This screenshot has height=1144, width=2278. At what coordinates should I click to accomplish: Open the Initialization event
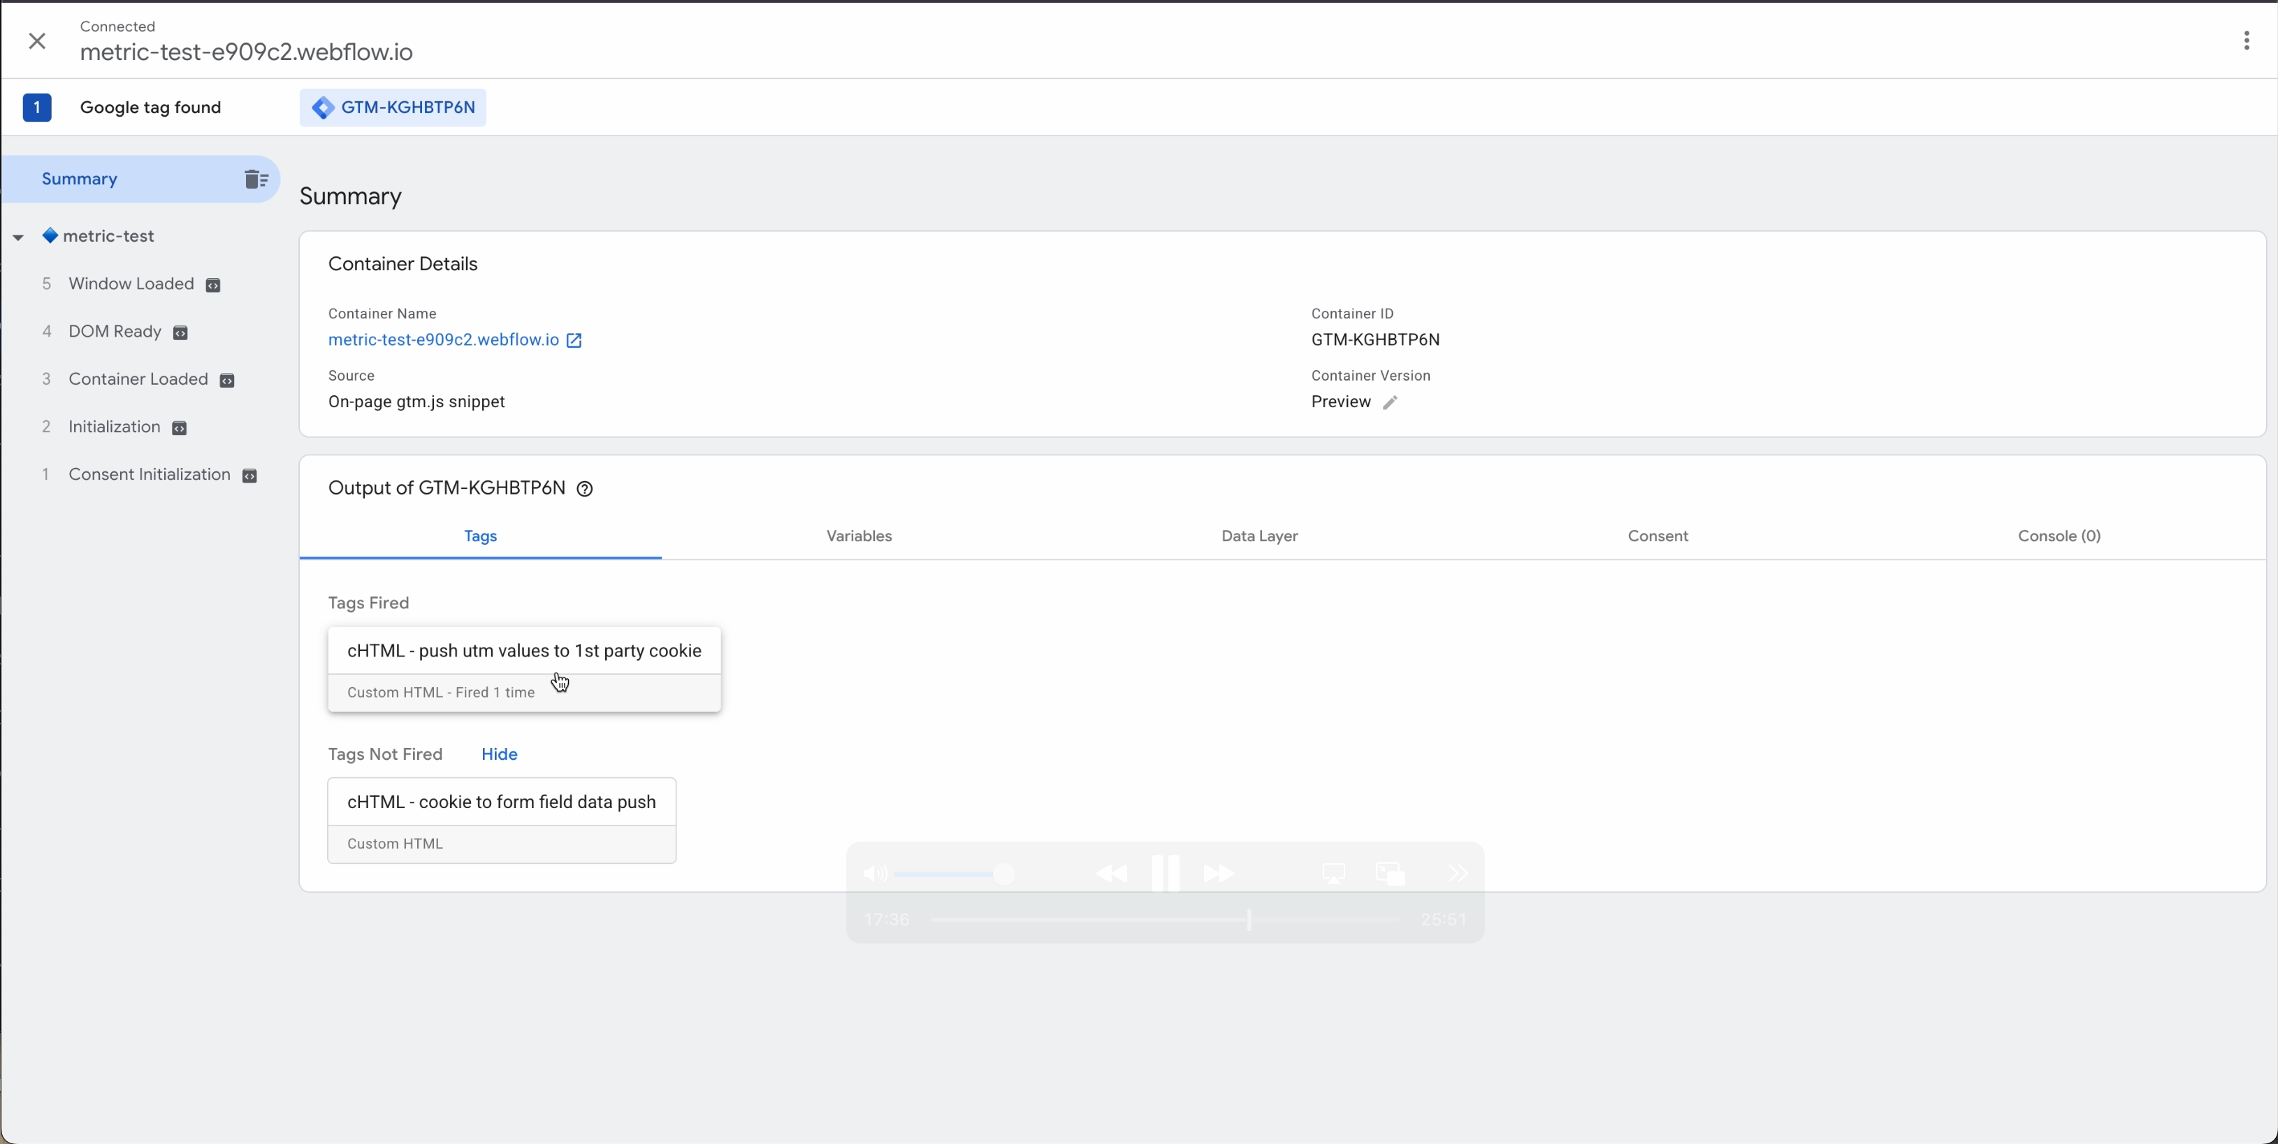pyautogui.click(x=114, y=427)
